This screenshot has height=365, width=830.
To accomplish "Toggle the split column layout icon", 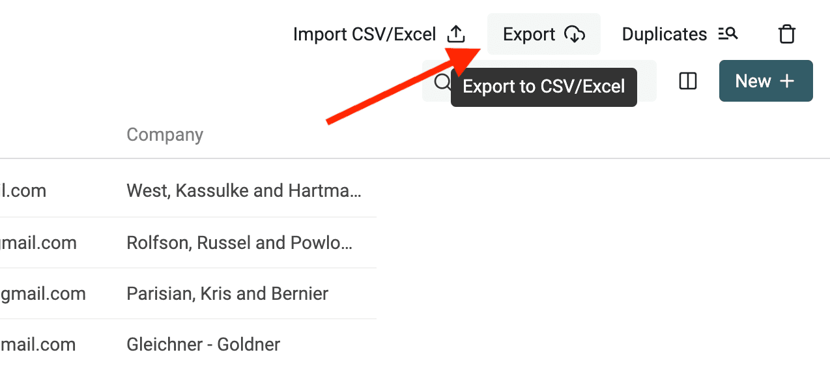I will pyautogui.click(x=688, y=81).
